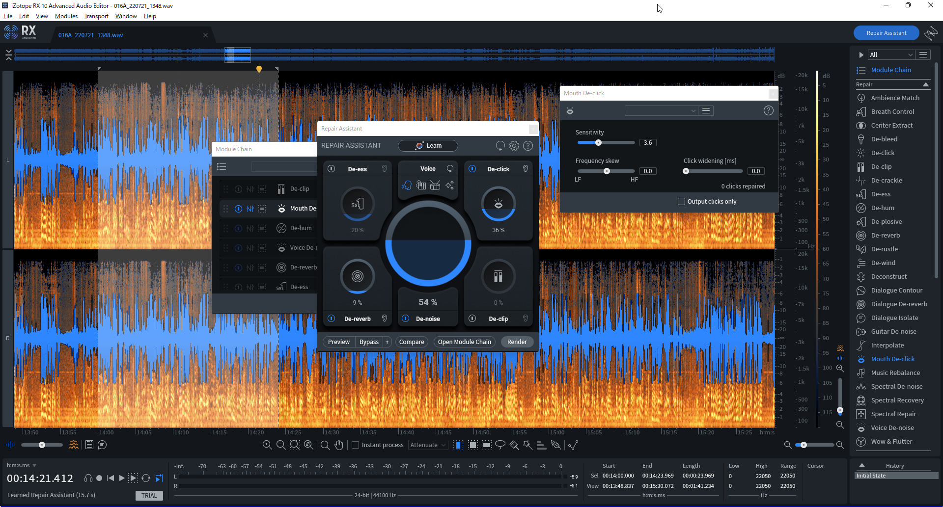Viewport: 943px width, 507px height.
Task: Toggle De-ess power in Repair Assistant
Action: click(x=332, y=169)
